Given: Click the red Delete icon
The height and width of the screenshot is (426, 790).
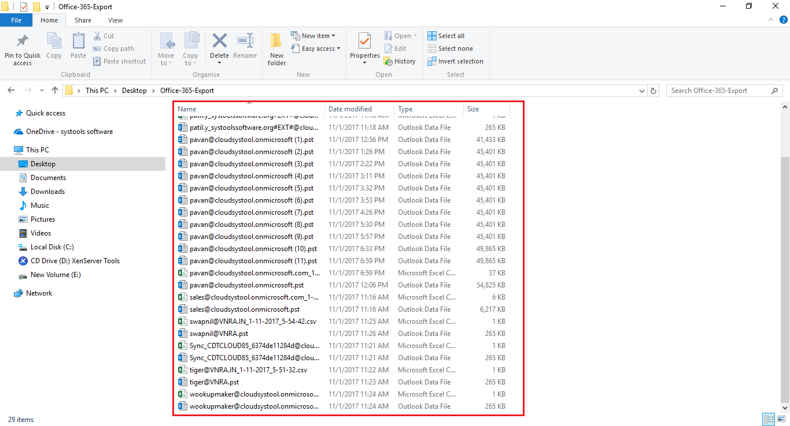Looking at the screenshot, I should click(x=219, y=41).
